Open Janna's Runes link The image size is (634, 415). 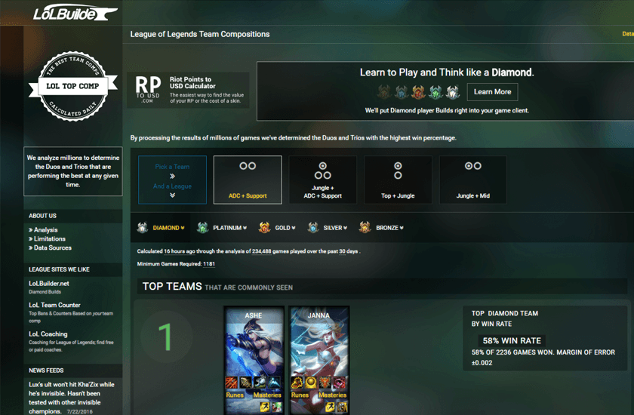point(300,395)
